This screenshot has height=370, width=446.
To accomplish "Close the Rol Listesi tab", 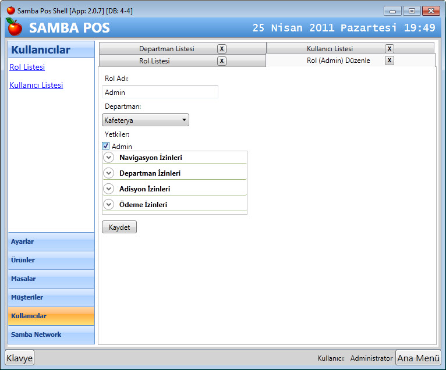I will point(222,61).
